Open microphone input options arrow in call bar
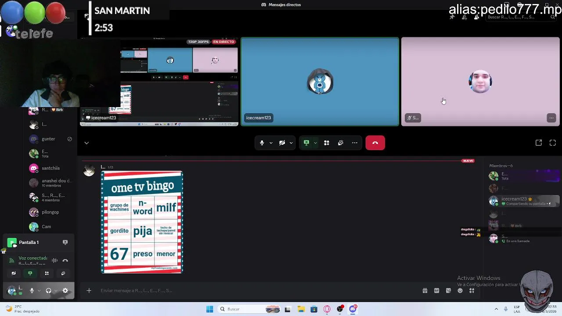The width and height of the screenshot is (562, 316). tap(271, 143)
